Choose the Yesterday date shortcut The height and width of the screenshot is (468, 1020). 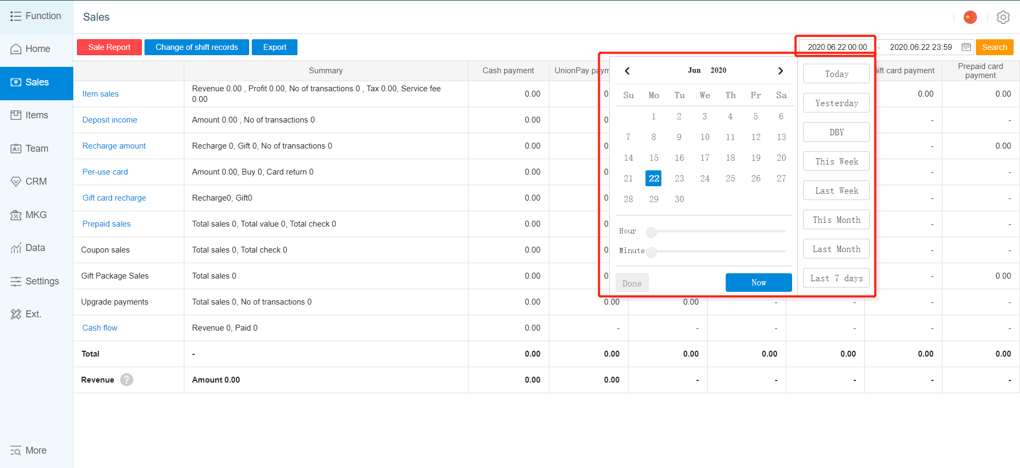(837, 103)
